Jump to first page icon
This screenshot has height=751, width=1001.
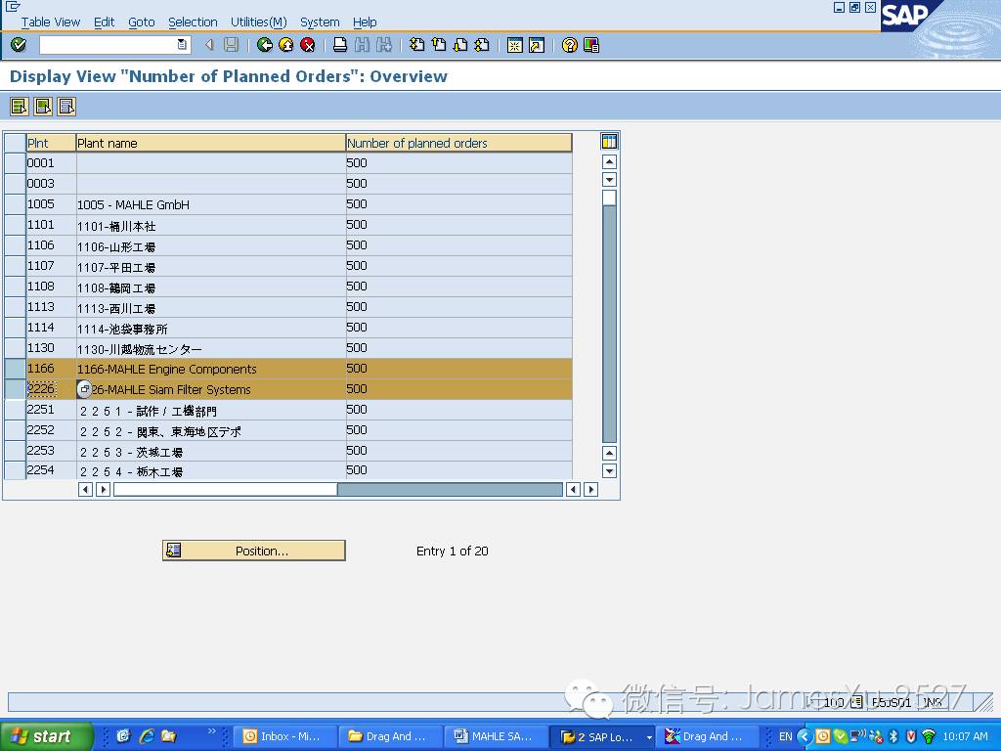416,45
